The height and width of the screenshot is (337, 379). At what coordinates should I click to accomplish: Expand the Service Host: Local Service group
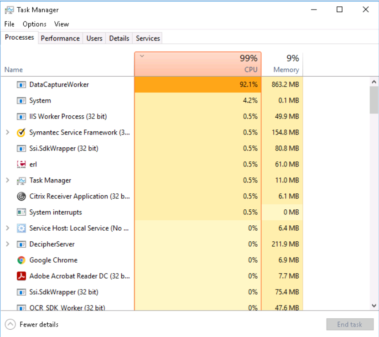click(x=7, y=228)
